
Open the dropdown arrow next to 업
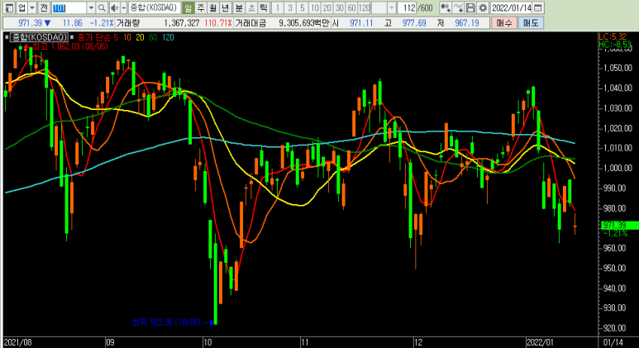click(31, 7)
